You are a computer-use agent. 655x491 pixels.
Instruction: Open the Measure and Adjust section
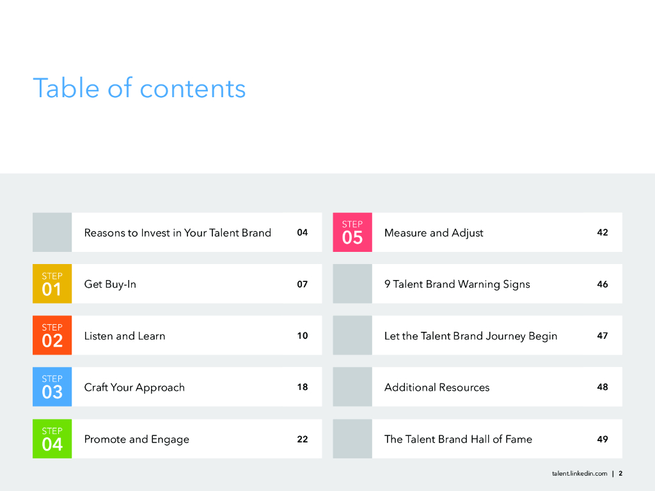[x=434, y=233]
